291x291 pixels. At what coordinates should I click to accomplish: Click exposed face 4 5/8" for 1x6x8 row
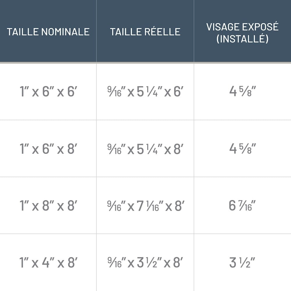click(242, 149)
